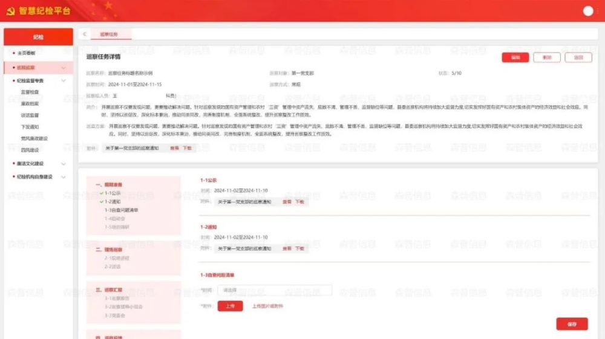Click the 保存 save button
605x339 pixels.
coord(572,324)
